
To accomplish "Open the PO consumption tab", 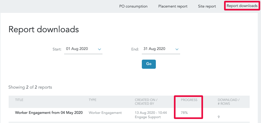I will 133,6.
